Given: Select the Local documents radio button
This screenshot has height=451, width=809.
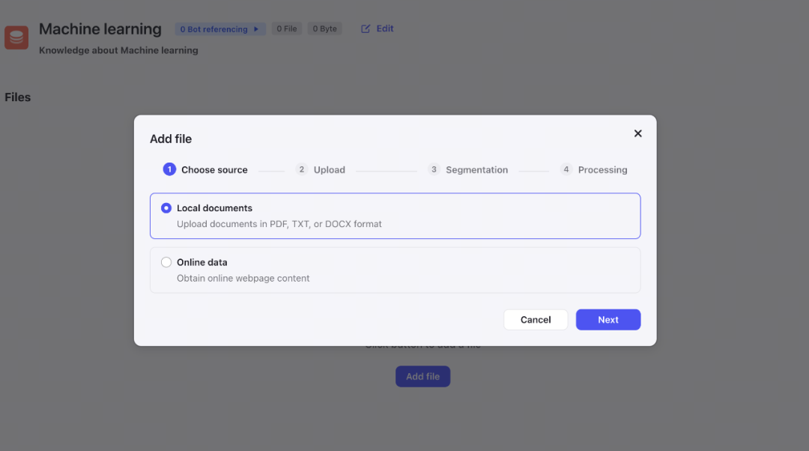Looking at the screenshot, I should click(166, 208).
